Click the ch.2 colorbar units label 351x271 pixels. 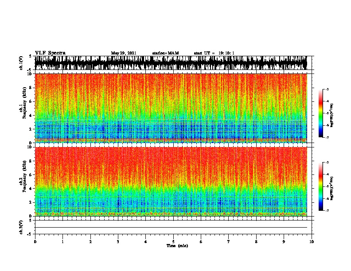click(x=332, y=189)
